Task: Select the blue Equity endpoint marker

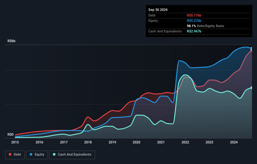Action: tap(252, 48)
